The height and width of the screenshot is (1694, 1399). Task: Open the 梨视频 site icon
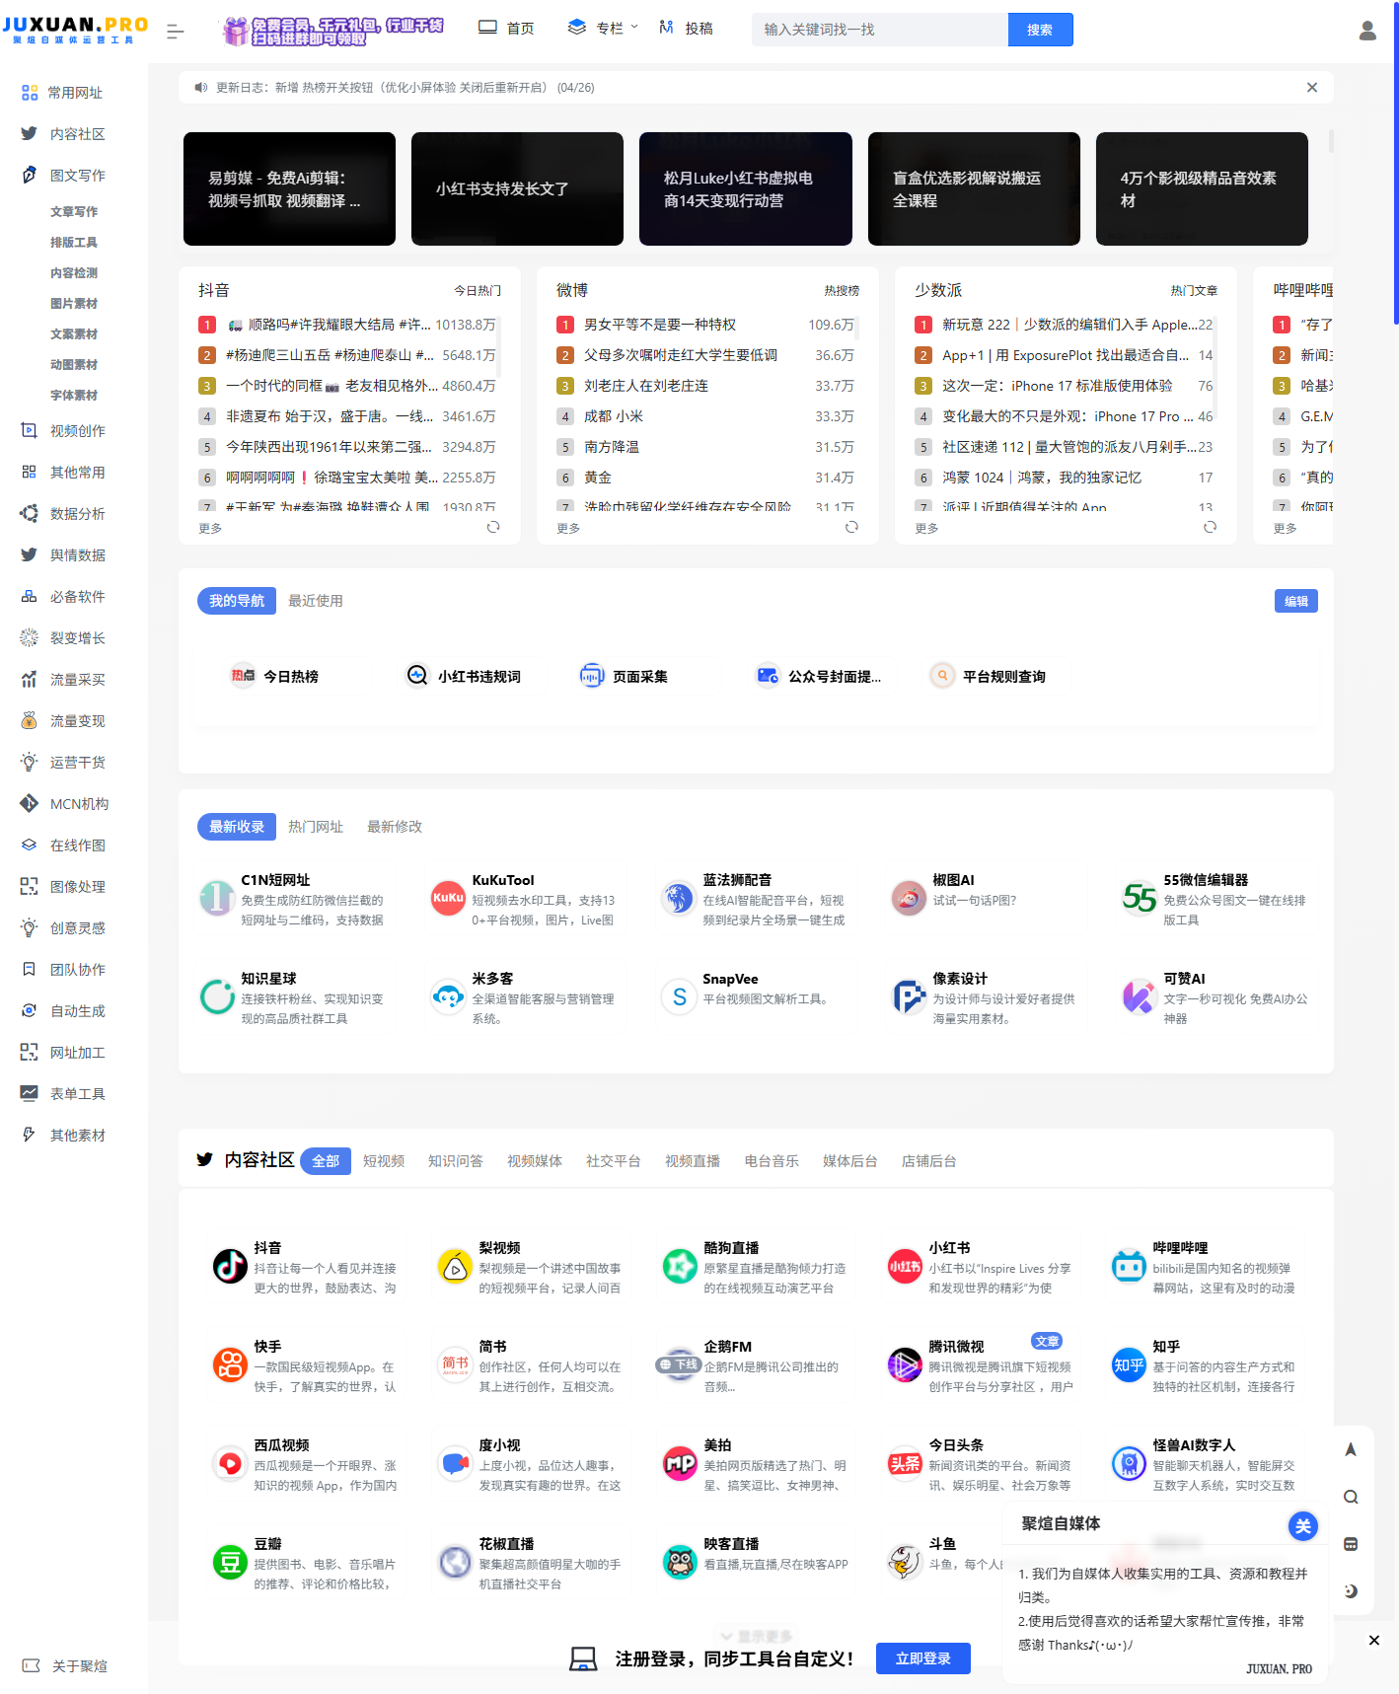pos(455,1266)
